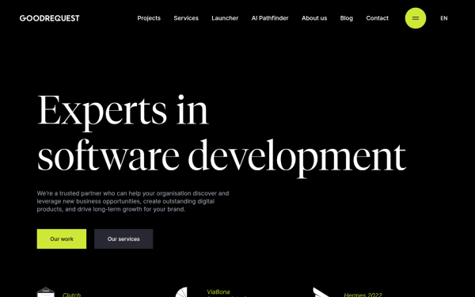Go to the Contact page
475x297 pixels.
[x=377, y=18]
